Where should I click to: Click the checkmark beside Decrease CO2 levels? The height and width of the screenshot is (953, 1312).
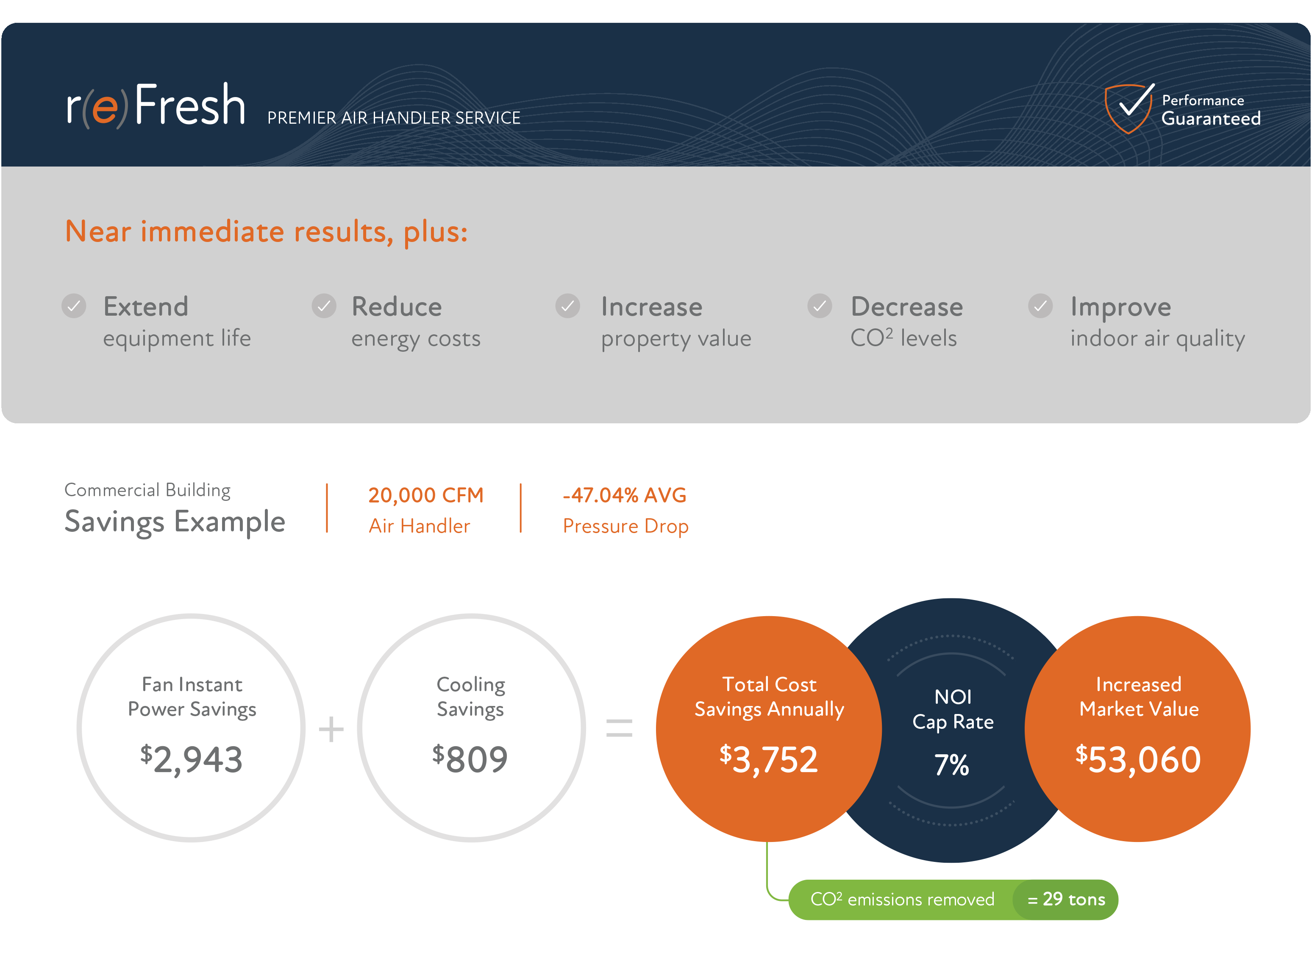(819, 306)
